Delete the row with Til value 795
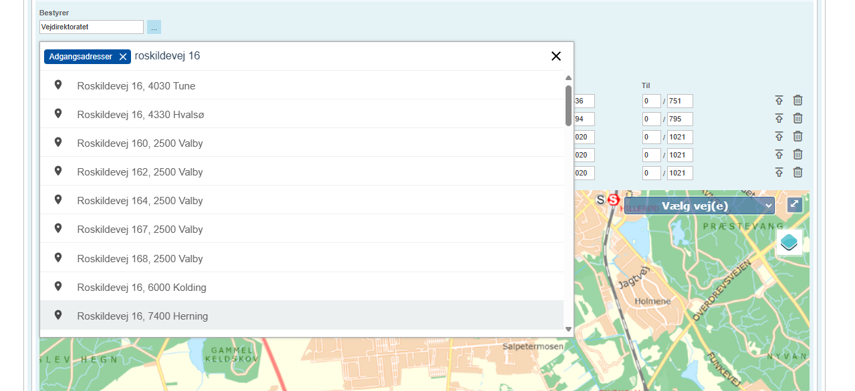 (x=798, y=119)
